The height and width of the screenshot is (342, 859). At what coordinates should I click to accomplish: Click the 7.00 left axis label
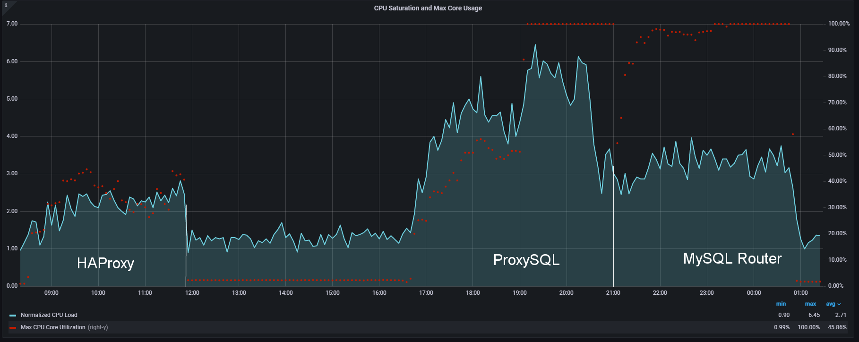(x=12, y=24)
